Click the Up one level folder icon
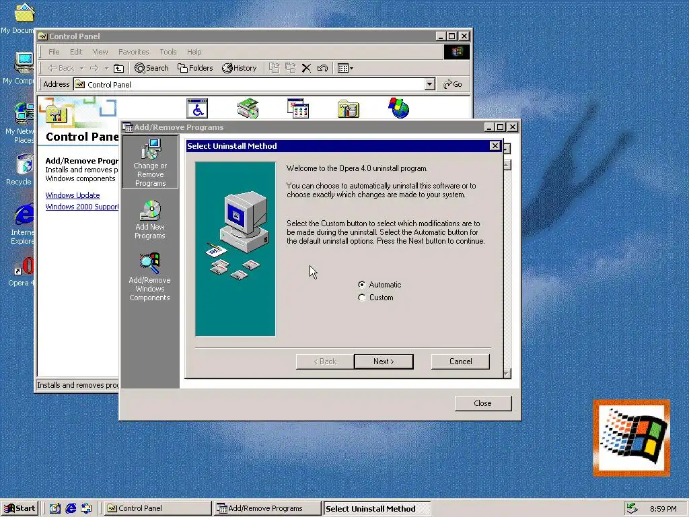 point(118,68)
